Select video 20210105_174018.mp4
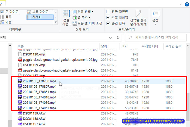This screenshot has width=190, height=127. (x=40, y=97)
